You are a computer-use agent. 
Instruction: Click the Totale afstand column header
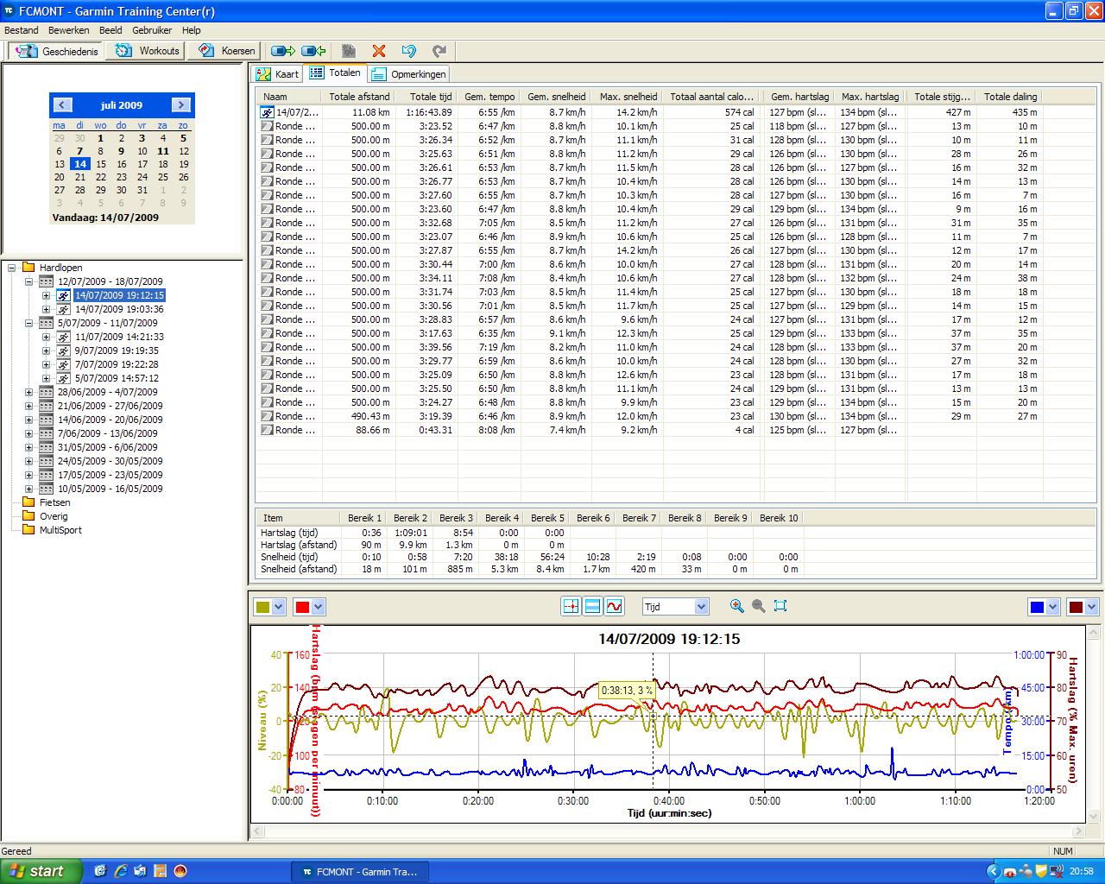(x=359, y=97)
